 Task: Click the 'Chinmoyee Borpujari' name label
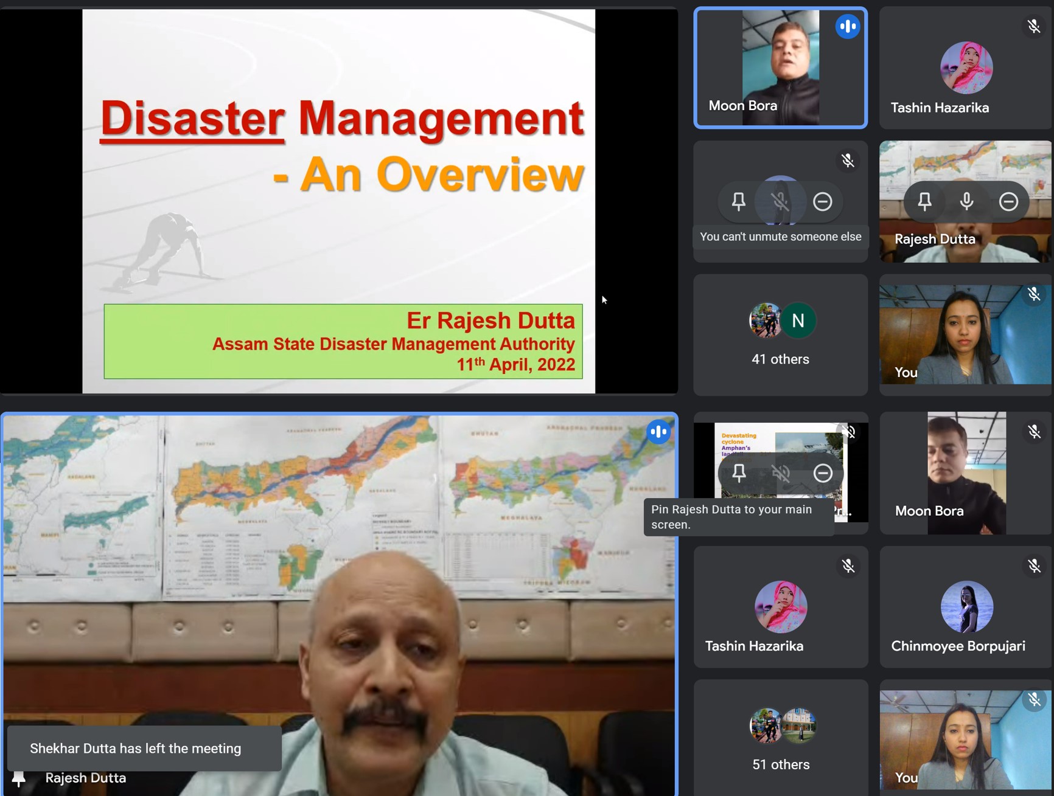[x=958, y=646]
